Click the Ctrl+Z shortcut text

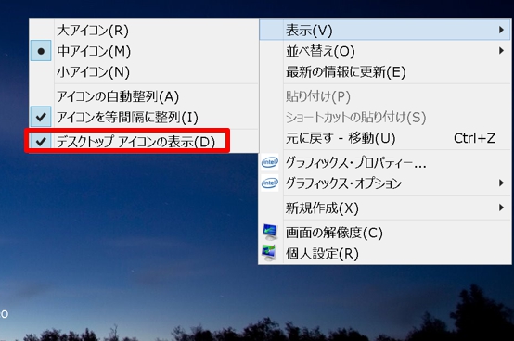click(x=474, y=138)
